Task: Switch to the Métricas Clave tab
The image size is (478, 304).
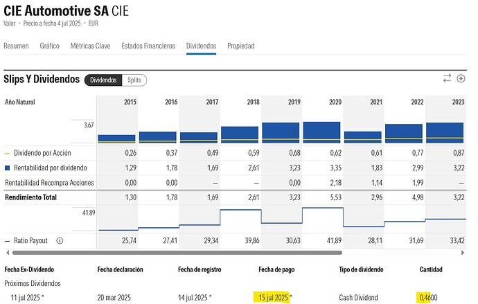Action: (90, 46)
